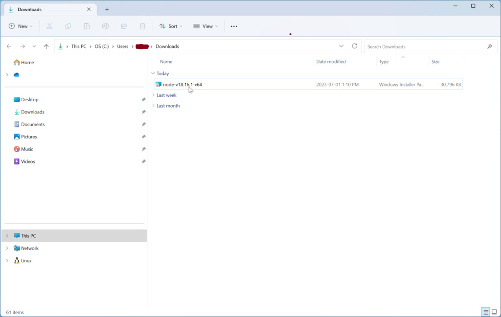Viewport: 501px width, 317px height.
Task: Click the Share icon in toolbar
Action: pos(124,26)
